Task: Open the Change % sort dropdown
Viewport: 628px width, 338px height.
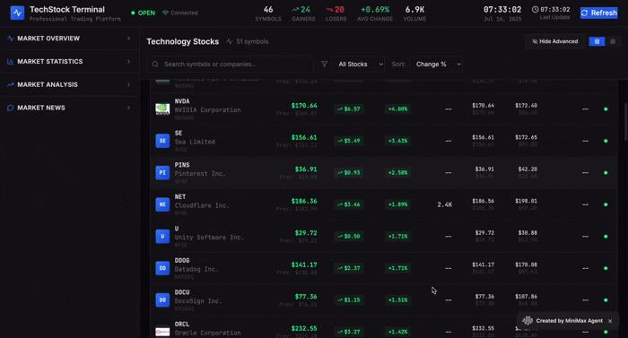Action: point(436,64)
